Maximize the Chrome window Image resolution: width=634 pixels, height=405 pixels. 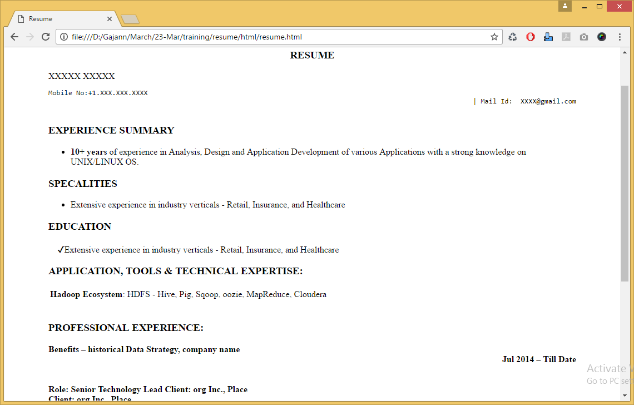599,7
